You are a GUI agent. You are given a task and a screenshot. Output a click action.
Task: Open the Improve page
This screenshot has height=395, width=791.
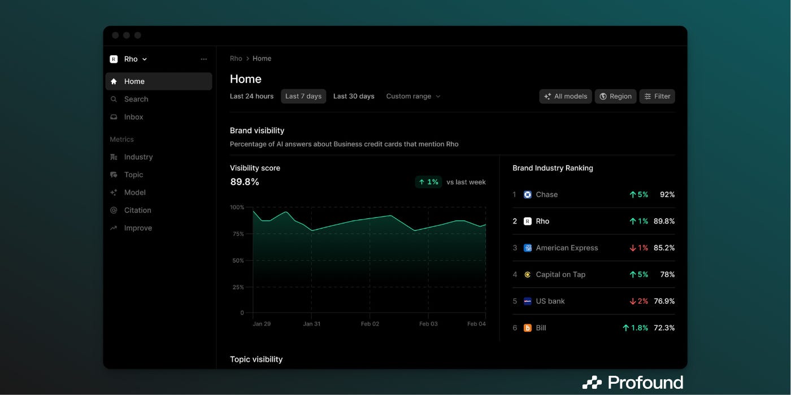coord(159,228)
